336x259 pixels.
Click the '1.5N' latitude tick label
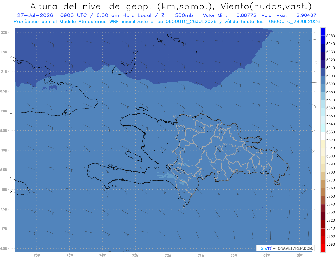point(4,52)
